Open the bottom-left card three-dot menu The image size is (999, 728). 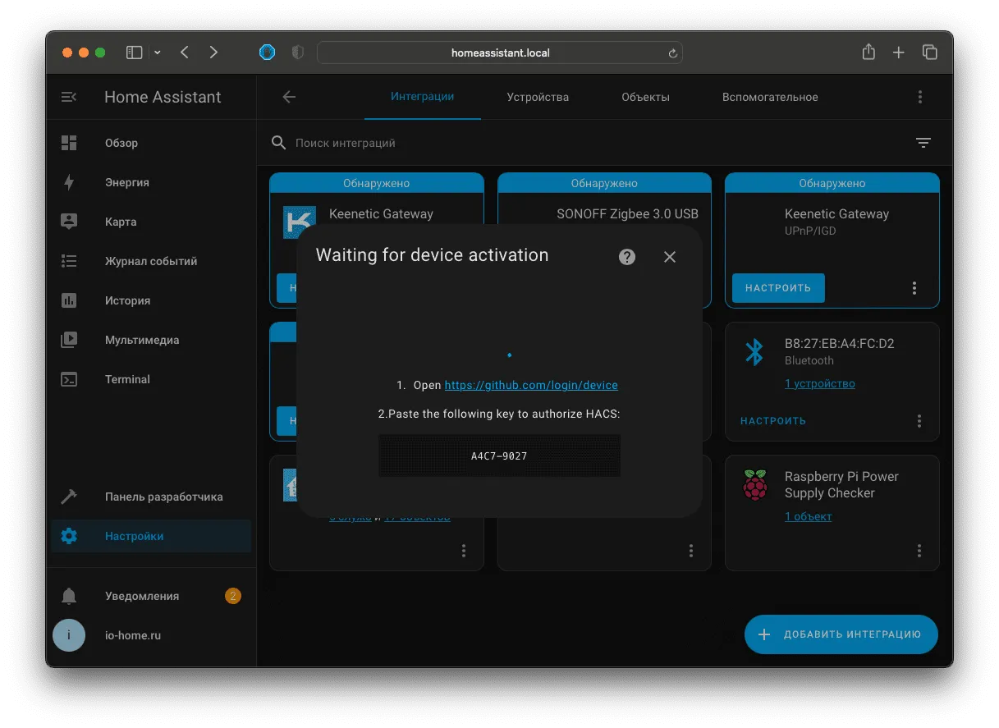point(464,551)
